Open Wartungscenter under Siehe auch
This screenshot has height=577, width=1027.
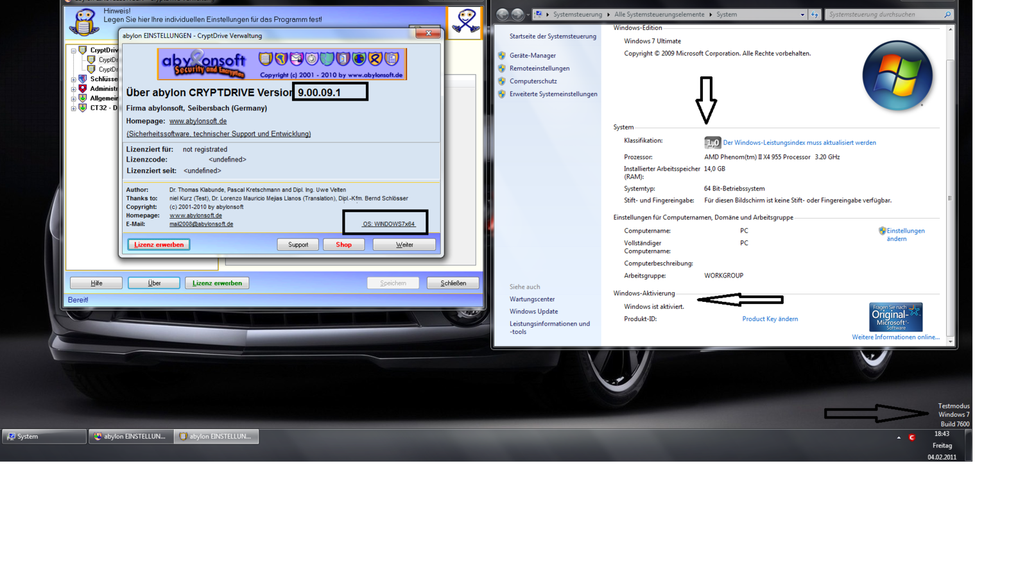532,299
